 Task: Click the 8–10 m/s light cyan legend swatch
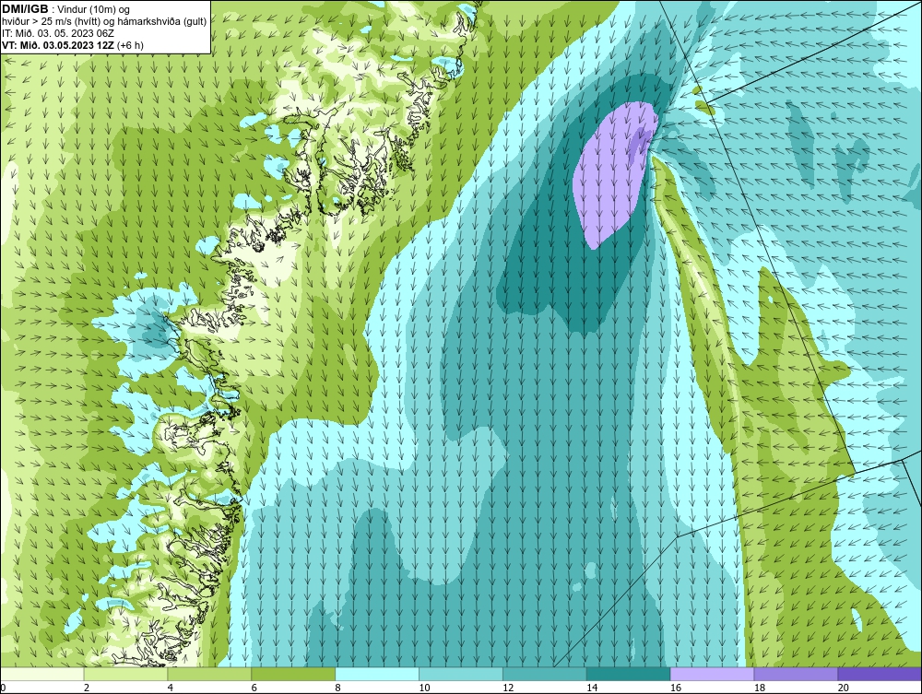click(x=377, y=674)
